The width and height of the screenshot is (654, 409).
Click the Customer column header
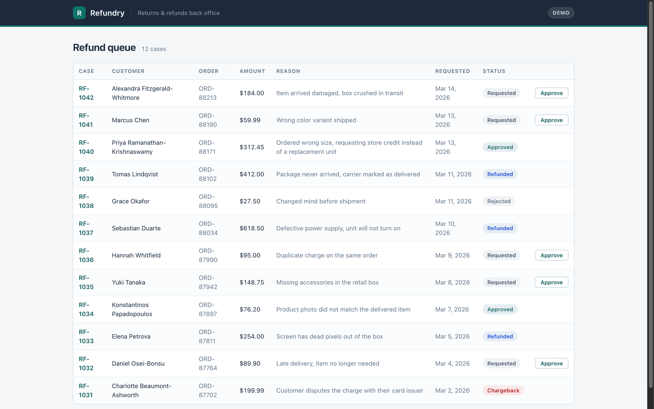coord(128,71)
